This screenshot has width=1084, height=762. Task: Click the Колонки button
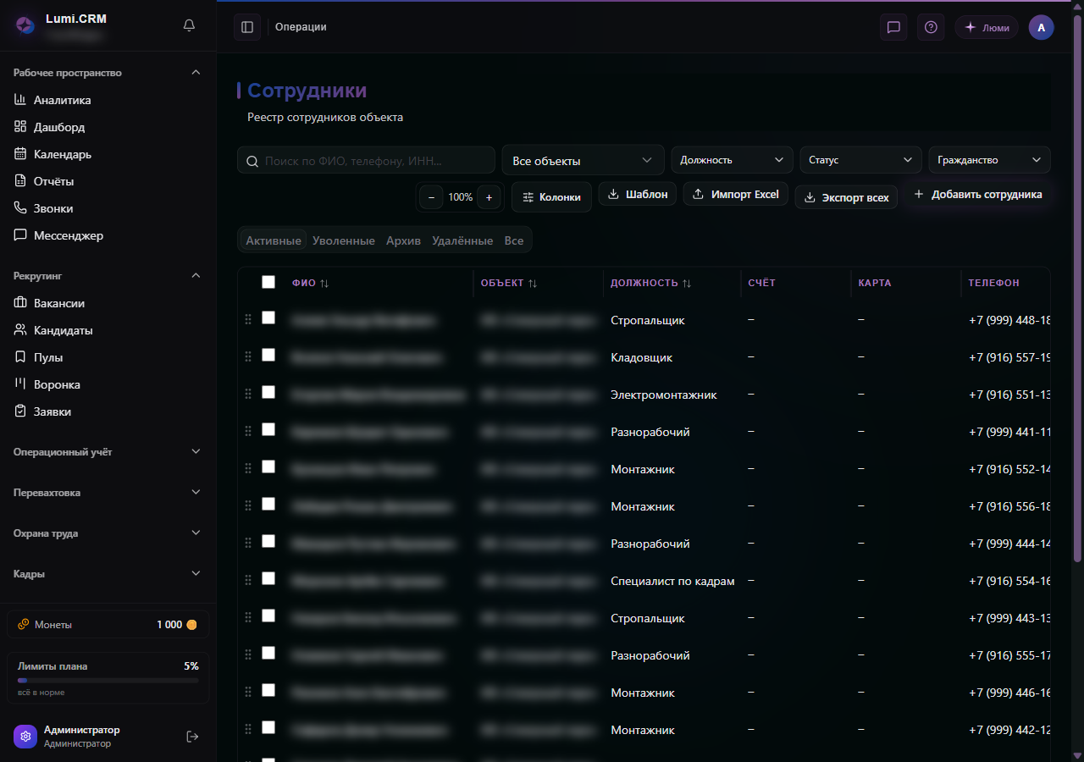coord(551,197)
